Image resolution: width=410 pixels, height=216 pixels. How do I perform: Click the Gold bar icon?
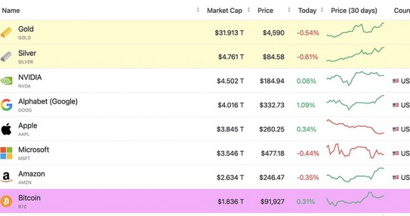pos(6,32)
